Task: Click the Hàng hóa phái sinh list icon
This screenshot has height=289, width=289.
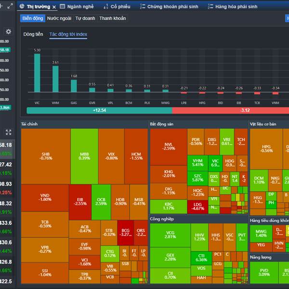Action: [x=210, y=7]
